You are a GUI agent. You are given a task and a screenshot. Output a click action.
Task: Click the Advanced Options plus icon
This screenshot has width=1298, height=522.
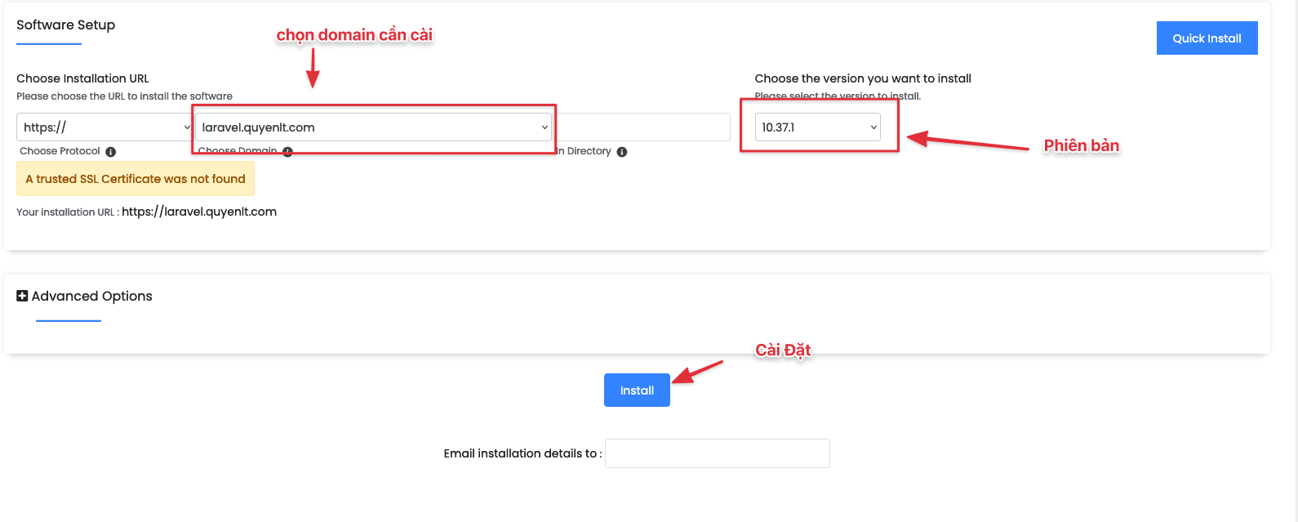click(x=22, y=296)
